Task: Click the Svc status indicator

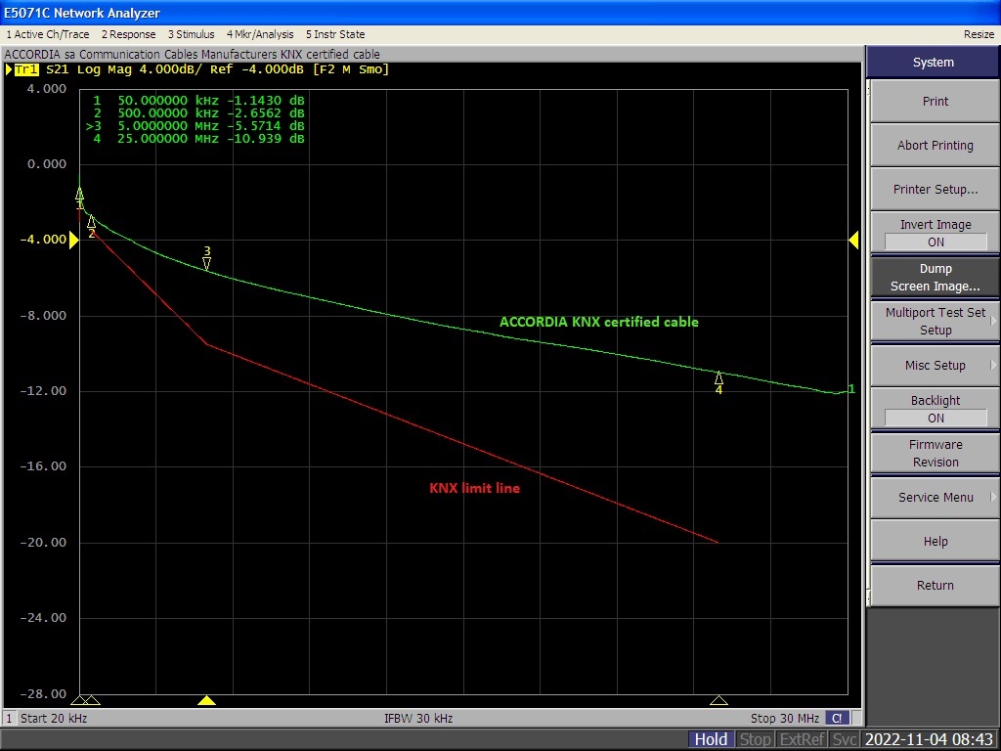Action: click(x=844, y=739)
